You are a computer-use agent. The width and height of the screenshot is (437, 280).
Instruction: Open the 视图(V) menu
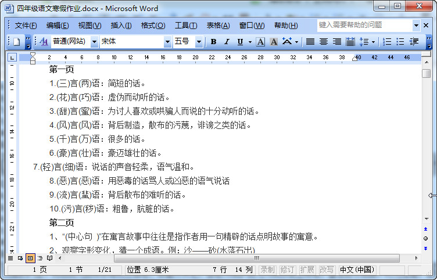(x=89, y=26)
